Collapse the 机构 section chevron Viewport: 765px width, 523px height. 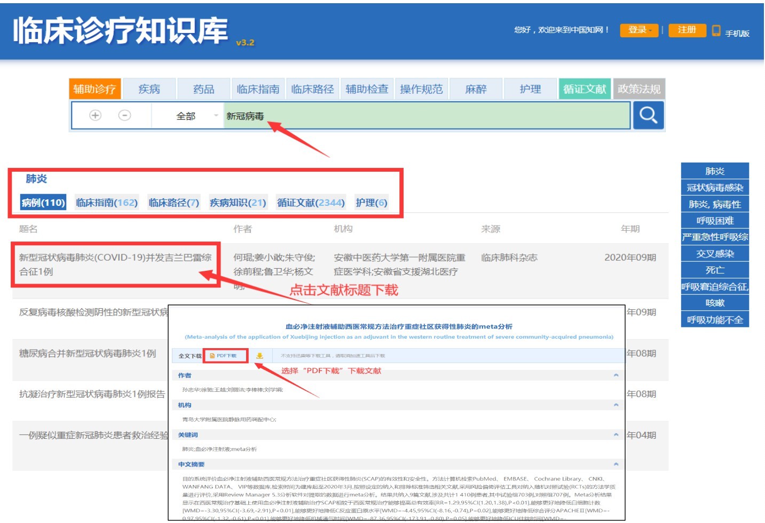[616, 405]
